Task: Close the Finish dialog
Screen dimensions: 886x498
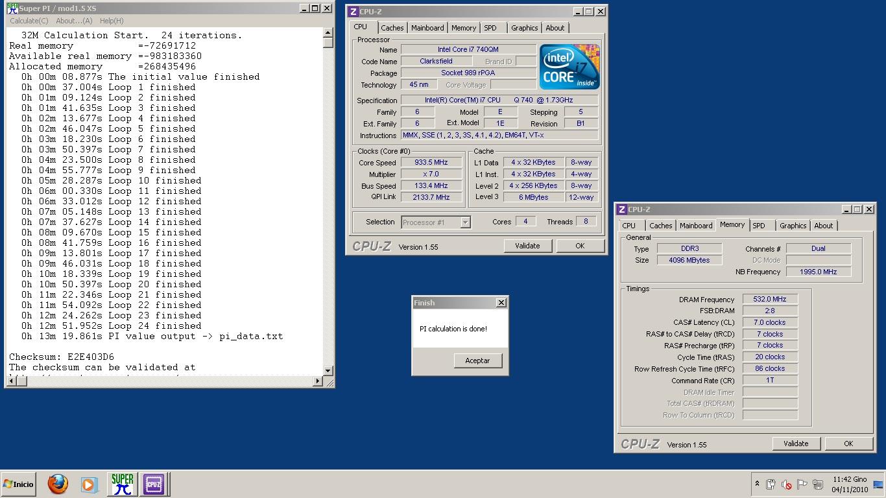Action: [x=501, y=303]
